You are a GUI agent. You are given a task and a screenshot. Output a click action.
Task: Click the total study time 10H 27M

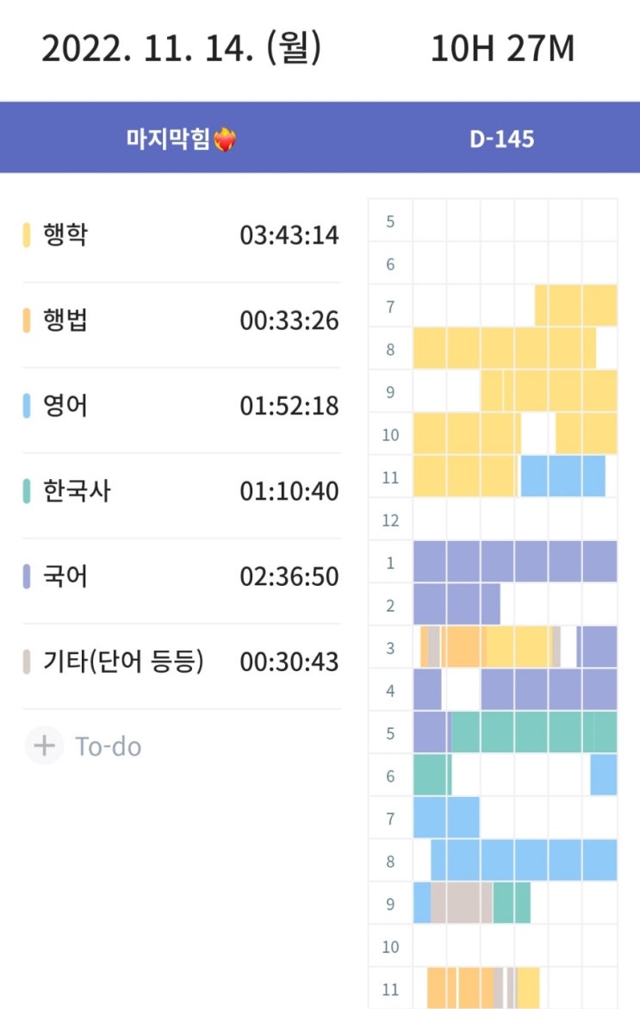502,49
